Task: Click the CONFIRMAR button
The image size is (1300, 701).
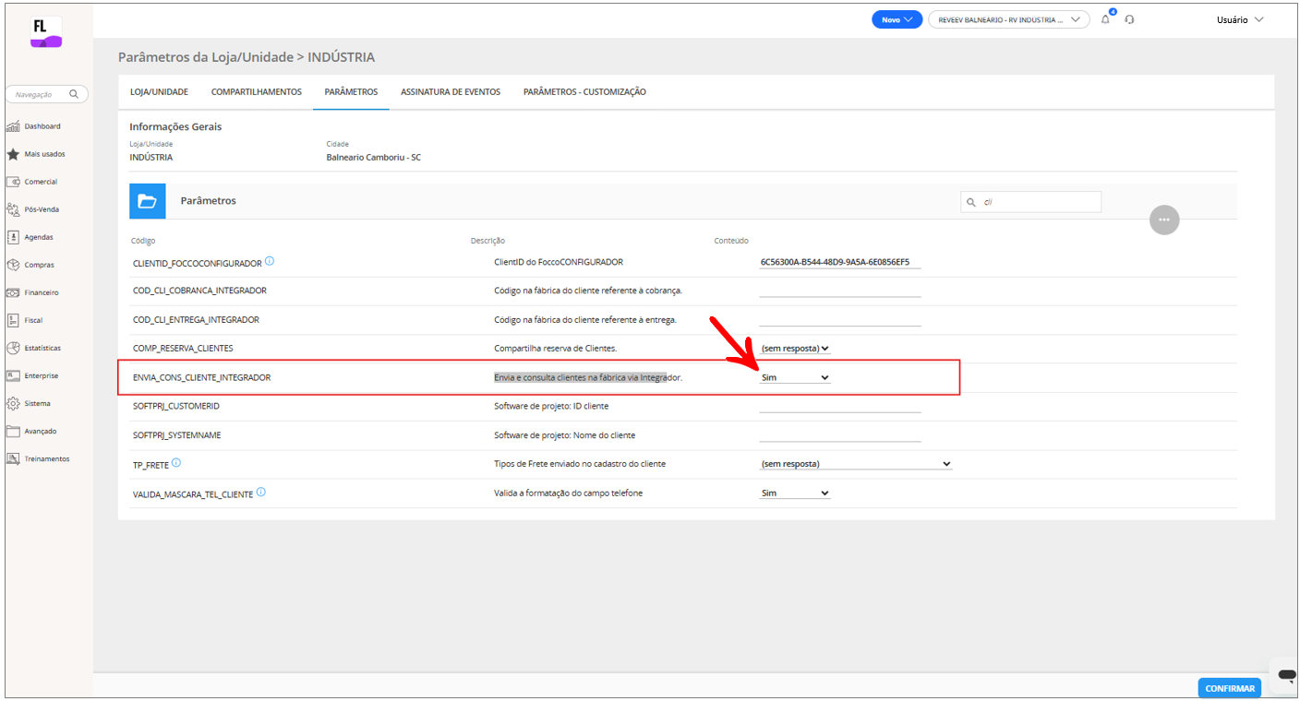Action: pyautogui.click(x=1230, y=688)
